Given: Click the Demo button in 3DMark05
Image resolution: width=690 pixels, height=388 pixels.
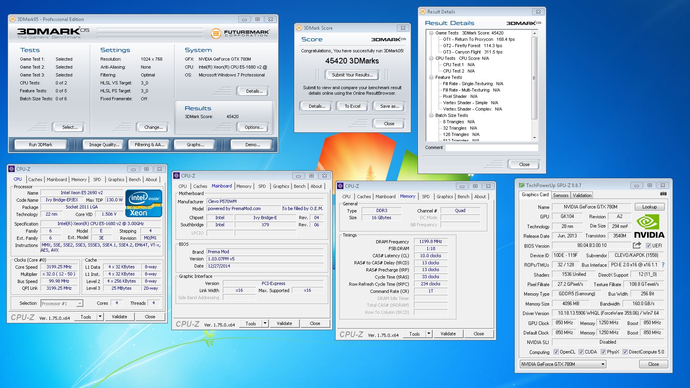Looking at the screenshot, I should click(x=252, y=145).
